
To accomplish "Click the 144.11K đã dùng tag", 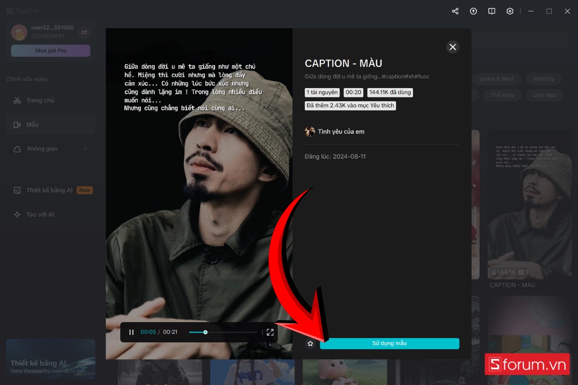I will click(x=390, y=92).
